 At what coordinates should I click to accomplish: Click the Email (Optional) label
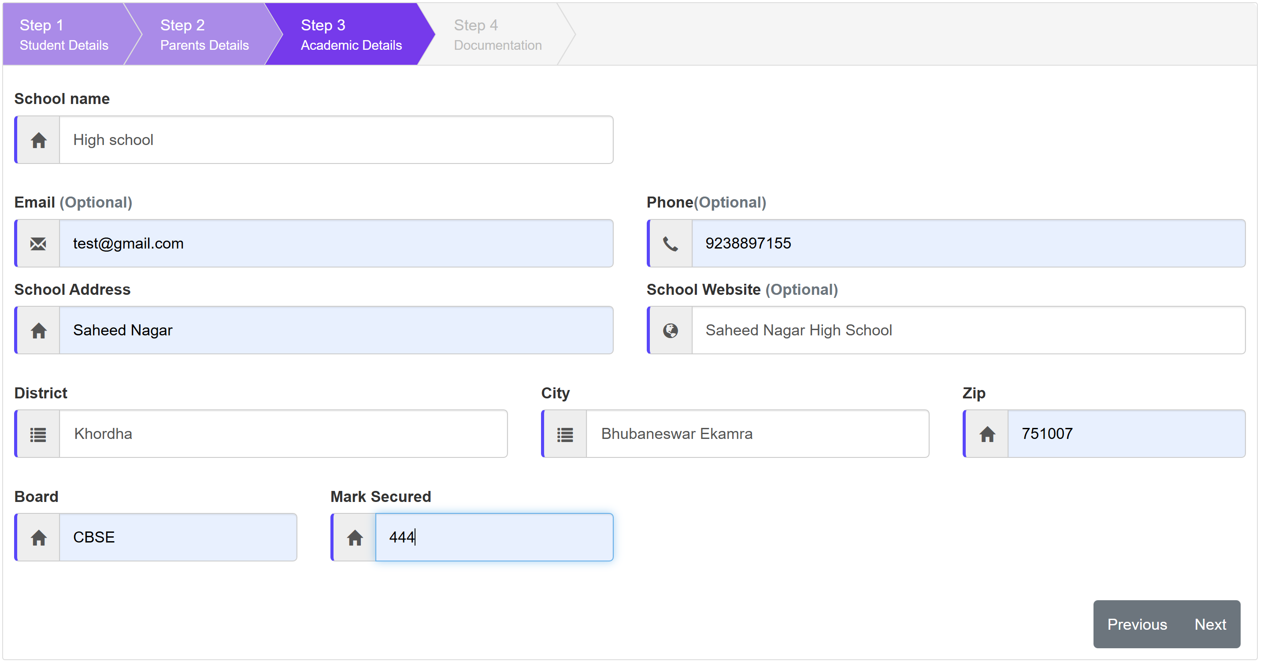[73, 202]
